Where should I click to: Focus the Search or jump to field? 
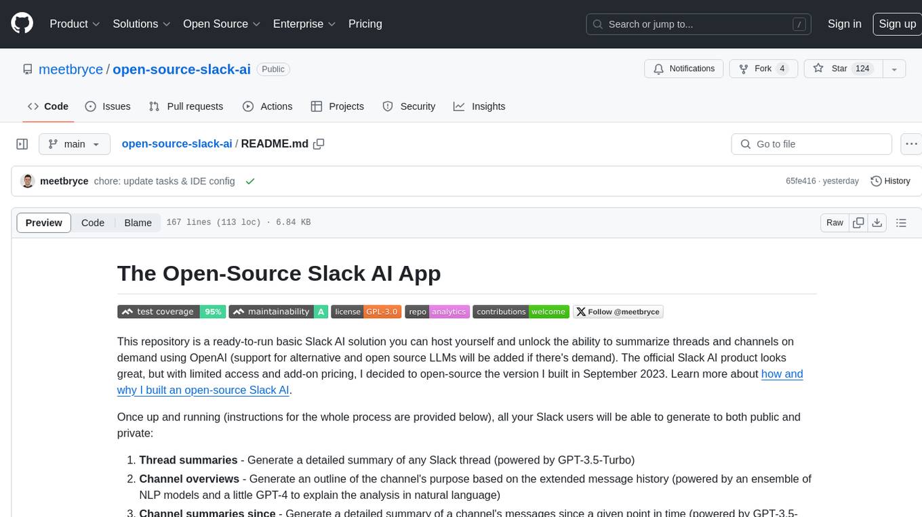point(699,24)
